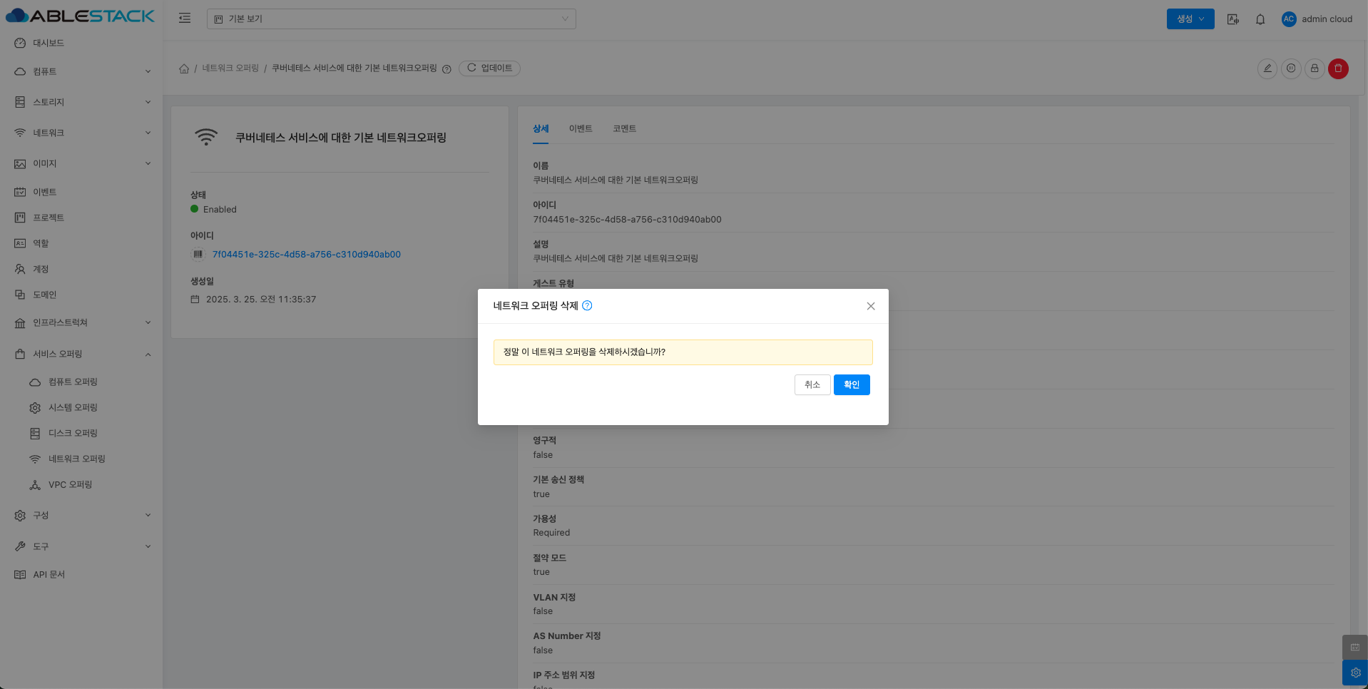Click the barcode icon next to ID
The image size is (1368, 689).
click(x=198, y=255)
